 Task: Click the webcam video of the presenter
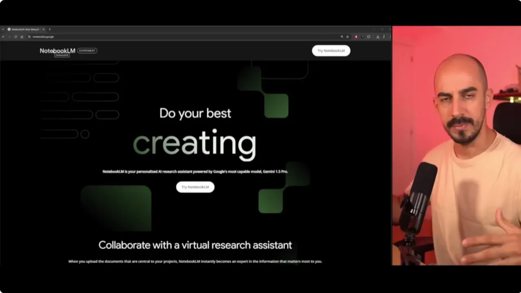[x=457, y=146]
